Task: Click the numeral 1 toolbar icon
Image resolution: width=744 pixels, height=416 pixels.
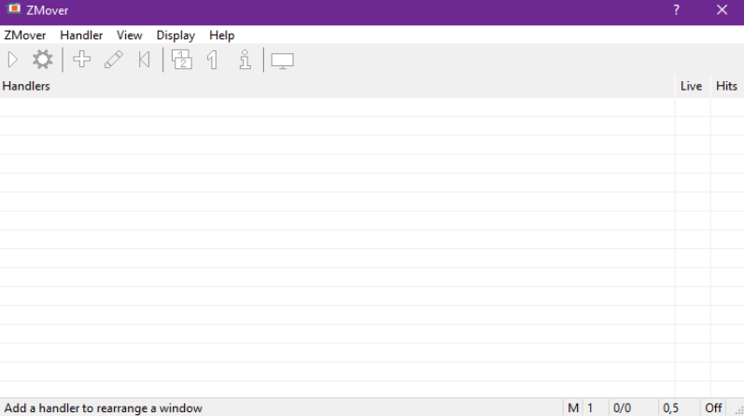Action: click(213, 60)
